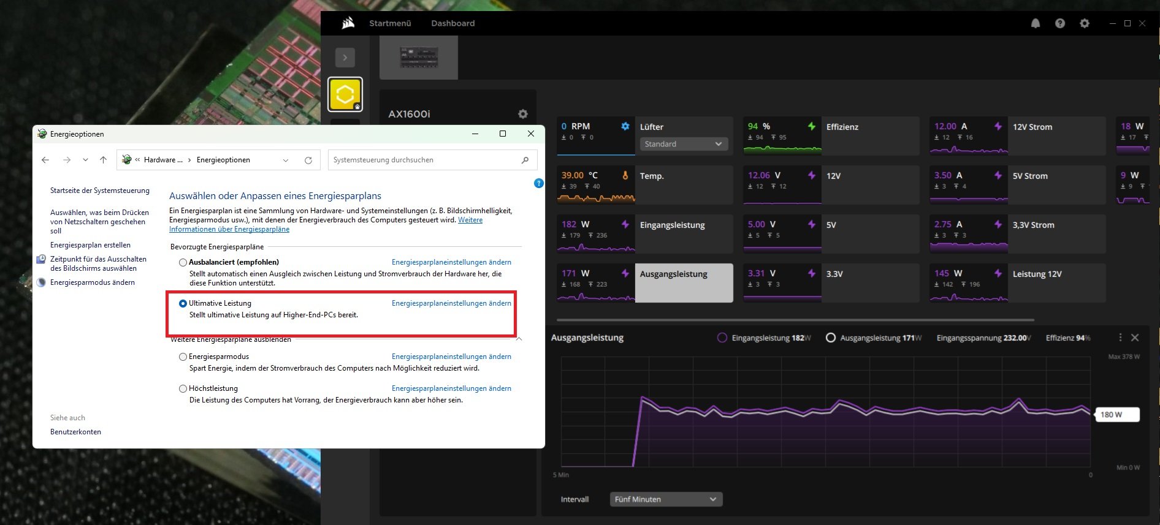
Task: Open the Lüfter Standard mode dropdown
Action: pyautogui.click(x=684, y=144)
